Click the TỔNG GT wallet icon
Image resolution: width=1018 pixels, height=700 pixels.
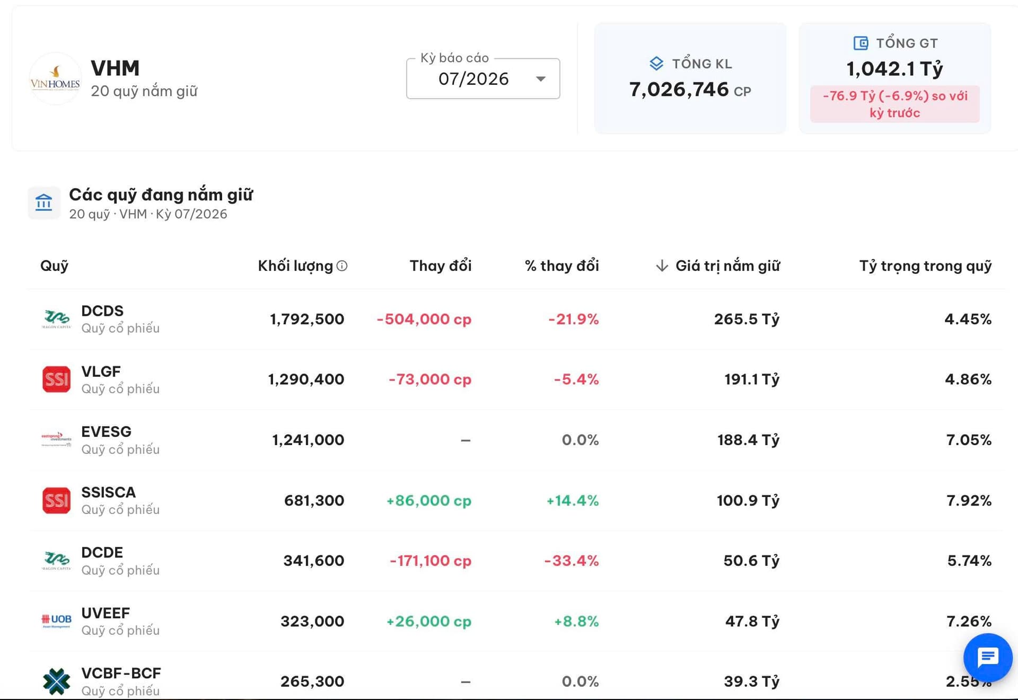tap(861, 43)
